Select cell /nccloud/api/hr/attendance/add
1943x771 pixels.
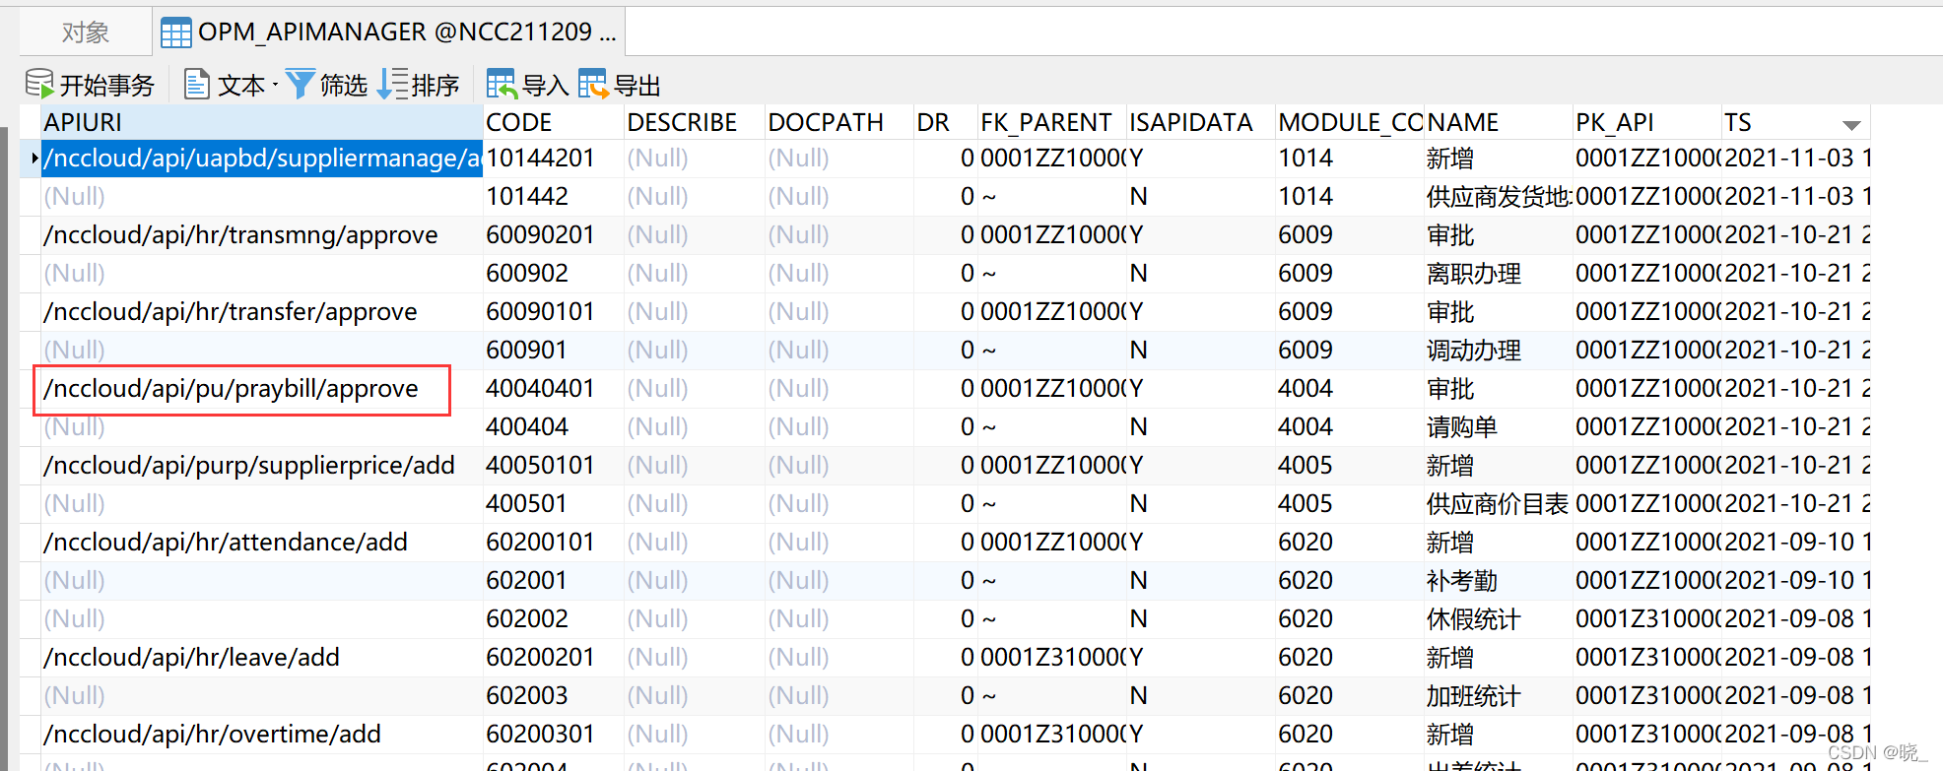(x=262, y=543)
